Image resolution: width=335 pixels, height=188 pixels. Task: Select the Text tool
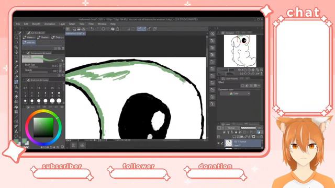point(16,131)
